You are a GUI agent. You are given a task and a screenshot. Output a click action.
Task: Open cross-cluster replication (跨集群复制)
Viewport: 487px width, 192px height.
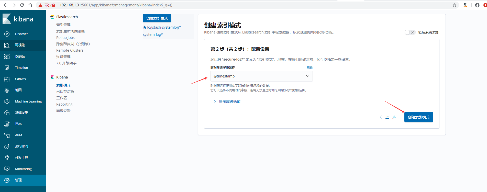tap(73, 44)
